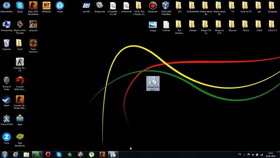Click the Сайт.txt text file
This screenshot has height=158, width=280.
(166, 26)
